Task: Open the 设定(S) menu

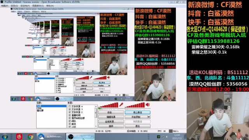Action: click(14, 6)
